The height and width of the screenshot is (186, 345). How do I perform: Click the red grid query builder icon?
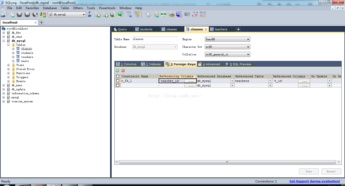click(195, 14)
